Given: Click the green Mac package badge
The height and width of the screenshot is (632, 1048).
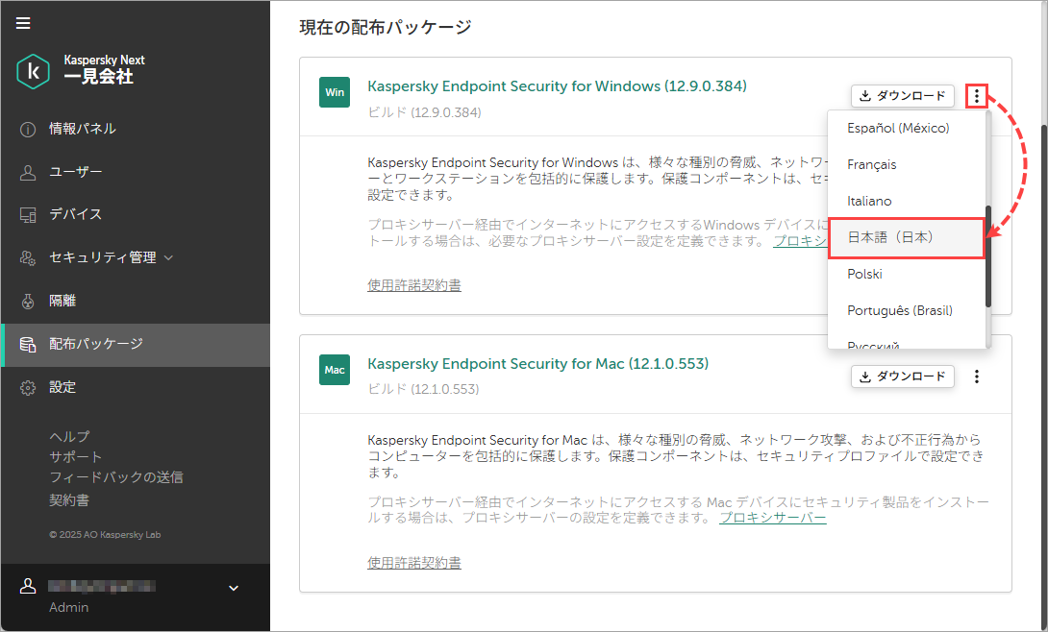Looking at the screenshot, I should pos(335,370).
